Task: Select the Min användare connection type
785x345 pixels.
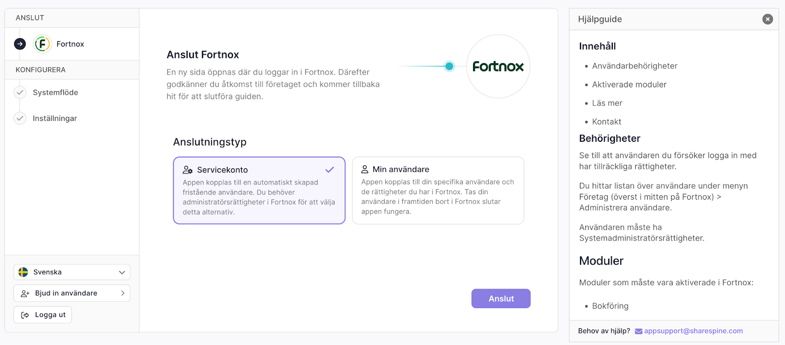Action: [x=438, y=190]
